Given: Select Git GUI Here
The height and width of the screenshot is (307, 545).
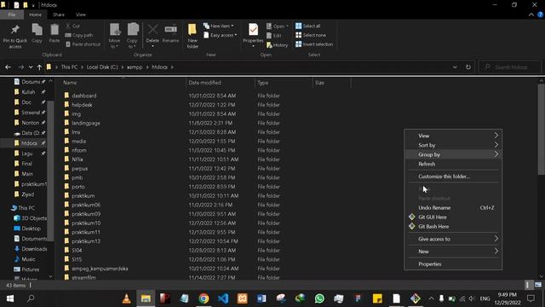Looking at the screenshot, I should point(454,217).
